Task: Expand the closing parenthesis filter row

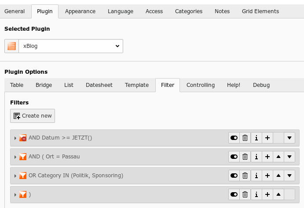Action: pos(15,195)
